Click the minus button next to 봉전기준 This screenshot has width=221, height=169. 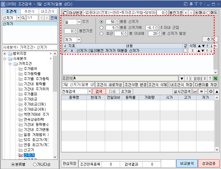pos(191,13)
